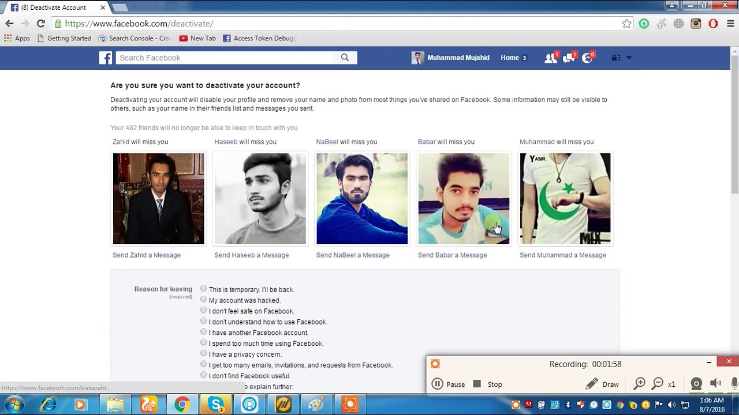Toggle the recorder speaker audio icon
The width and height of the screenshot is (739, 415).
(716, 384)
